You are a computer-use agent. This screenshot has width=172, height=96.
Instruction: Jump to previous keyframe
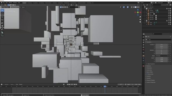click(69, 85)
